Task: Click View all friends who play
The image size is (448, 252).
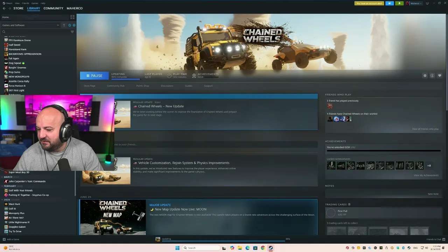Action: [425, 129]
